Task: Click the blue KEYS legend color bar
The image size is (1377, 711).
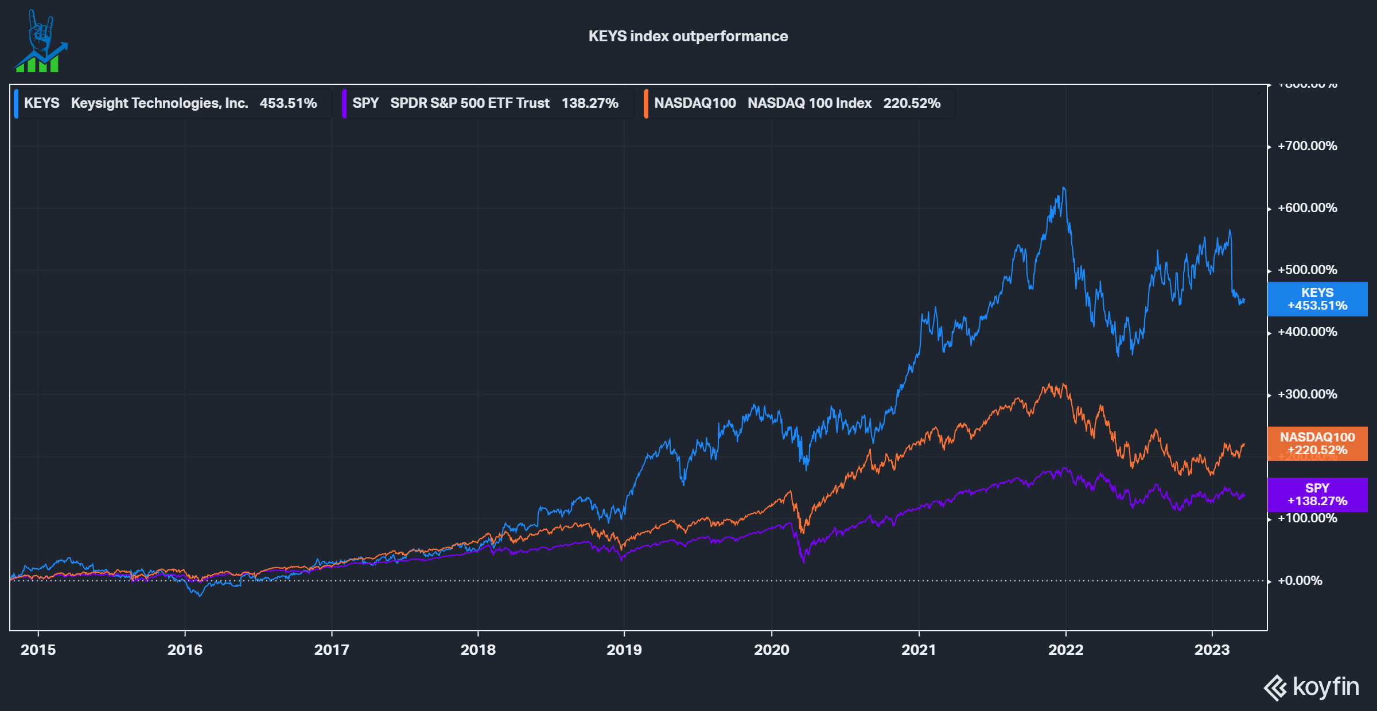Action: [x=16, y=103]
